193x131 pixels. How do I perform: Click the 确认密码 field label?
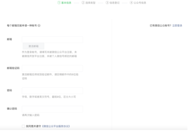point(12,109)
